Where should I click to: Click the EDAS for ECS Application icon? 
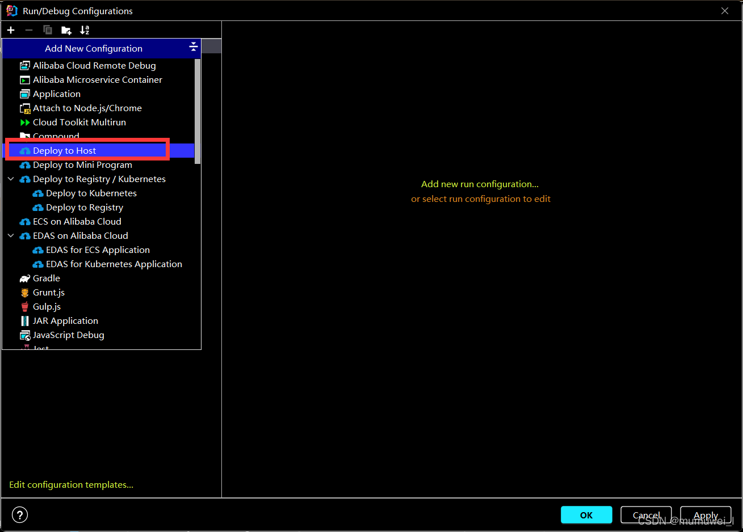tap(38, 250)
